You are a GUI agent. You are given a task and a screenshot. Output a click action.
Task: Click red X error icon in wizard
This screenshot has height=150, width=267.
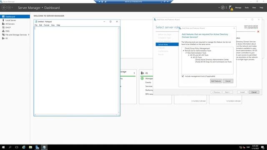pos(258,32)
